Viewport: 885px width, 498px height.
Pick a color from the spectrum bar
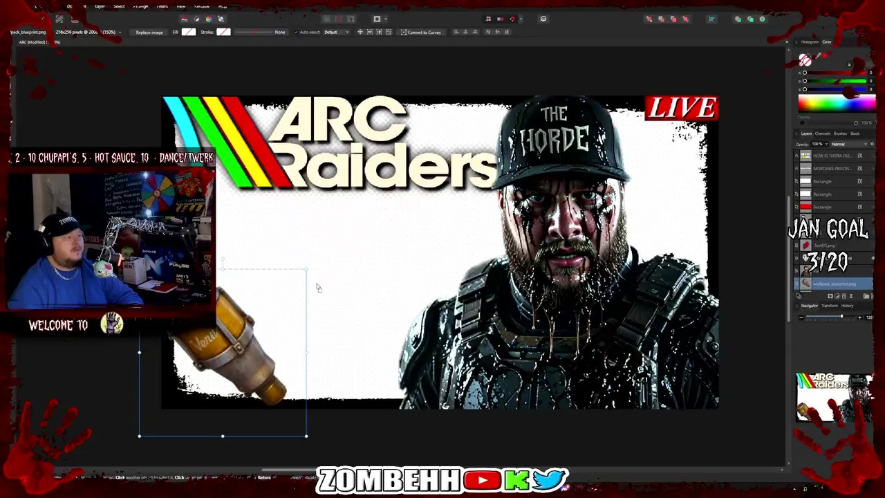point(837,103)
